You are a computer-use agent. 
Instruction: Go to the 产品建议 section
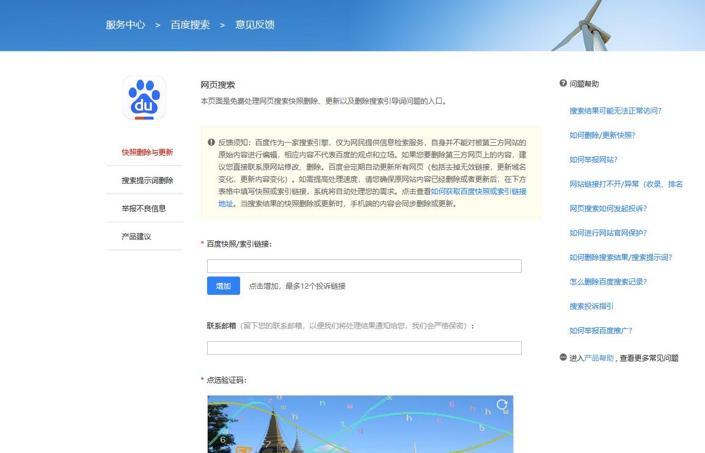tap(136, 236)
